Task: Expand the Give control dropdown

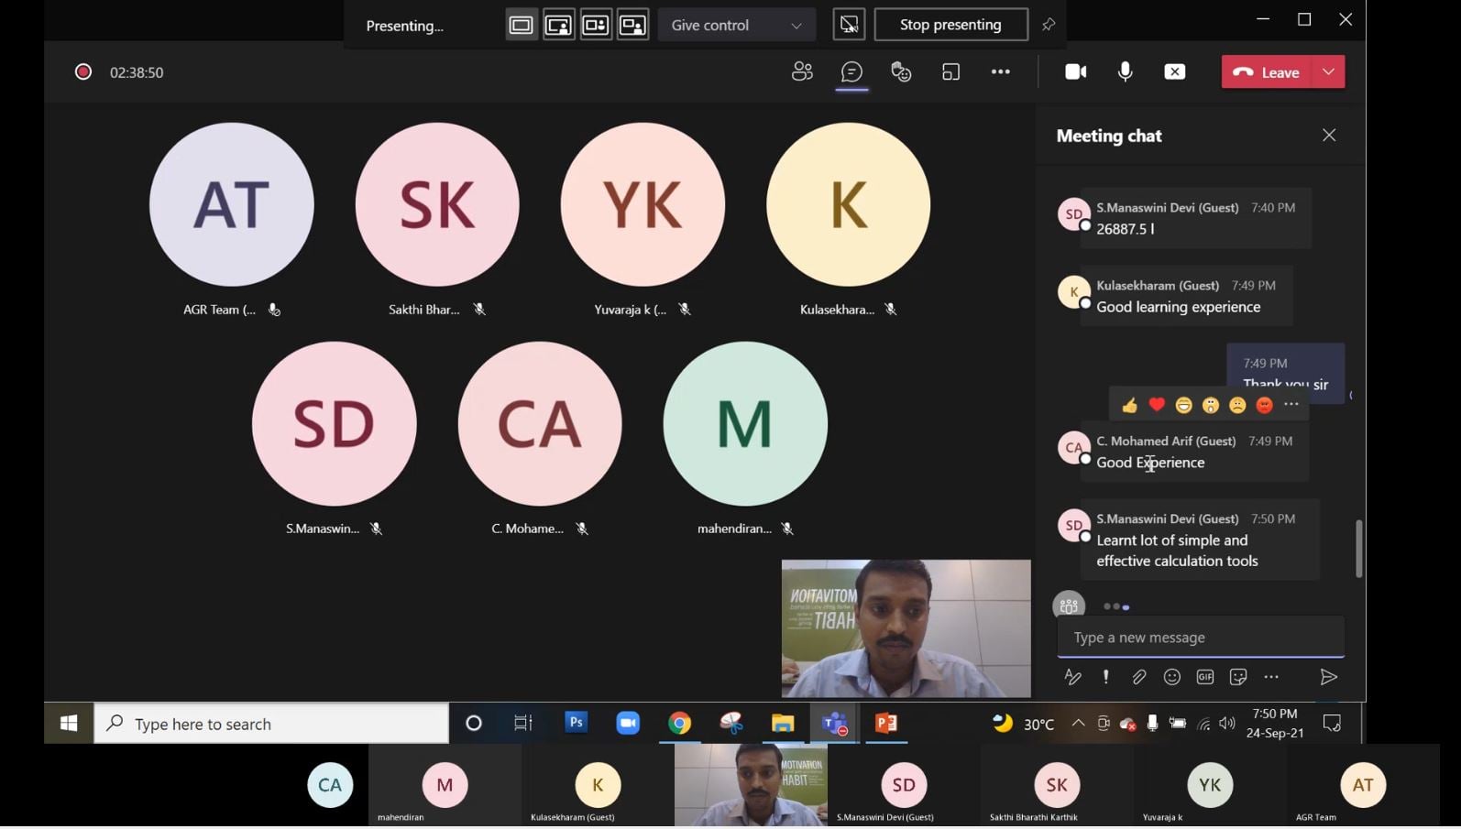Action: coord(737,25)
